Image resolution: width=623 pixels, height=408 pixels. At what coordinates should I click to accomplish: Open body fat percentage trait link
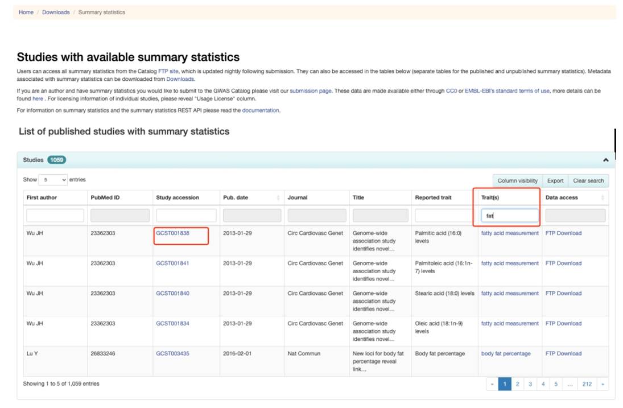[506, 353]
